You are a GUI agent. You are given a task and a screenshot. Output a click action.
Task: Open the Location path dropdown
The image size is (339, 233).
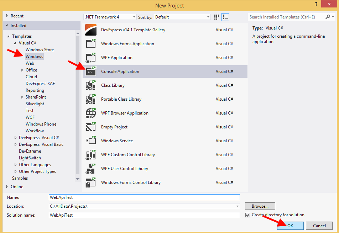pos(237,206)
